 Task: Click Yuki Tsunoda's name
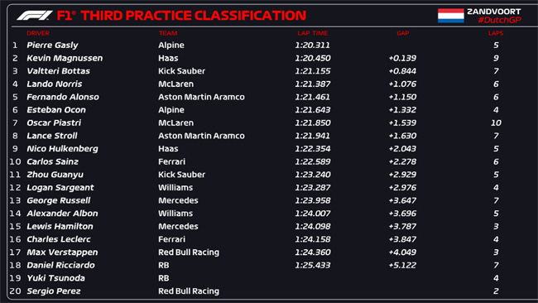coord(55,278)
